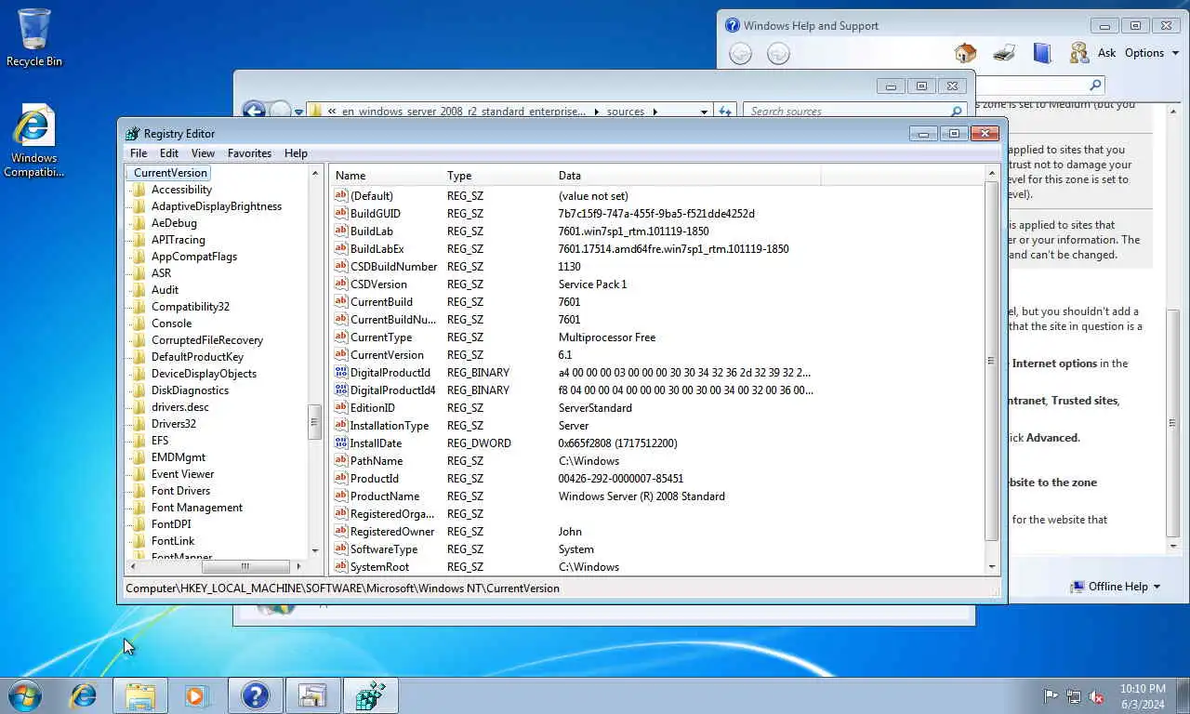The height and width of the screenshot is (714, 1190).
Task: Select the BuildGUID string value icon
Action: (340, 214)
